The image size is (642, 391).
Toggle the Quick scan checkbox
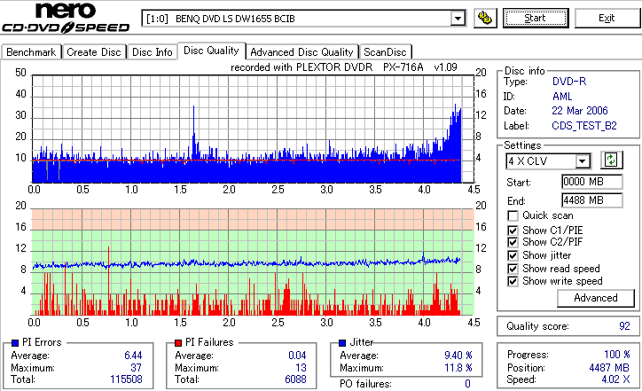click(513, 215)
